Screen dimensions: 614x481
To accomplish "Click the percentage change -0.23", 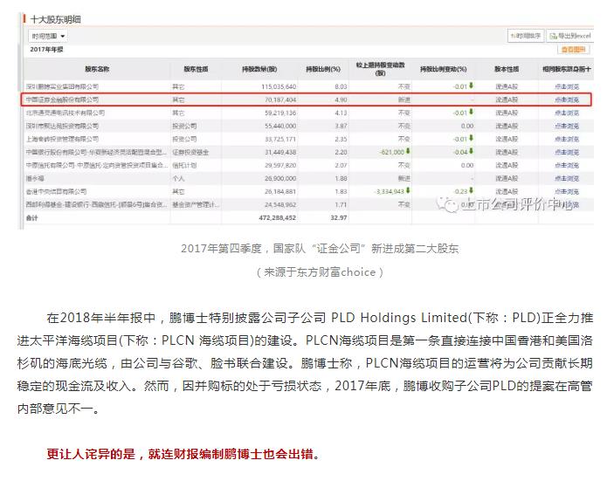I will pyautogui.click(x=461, y=191).
